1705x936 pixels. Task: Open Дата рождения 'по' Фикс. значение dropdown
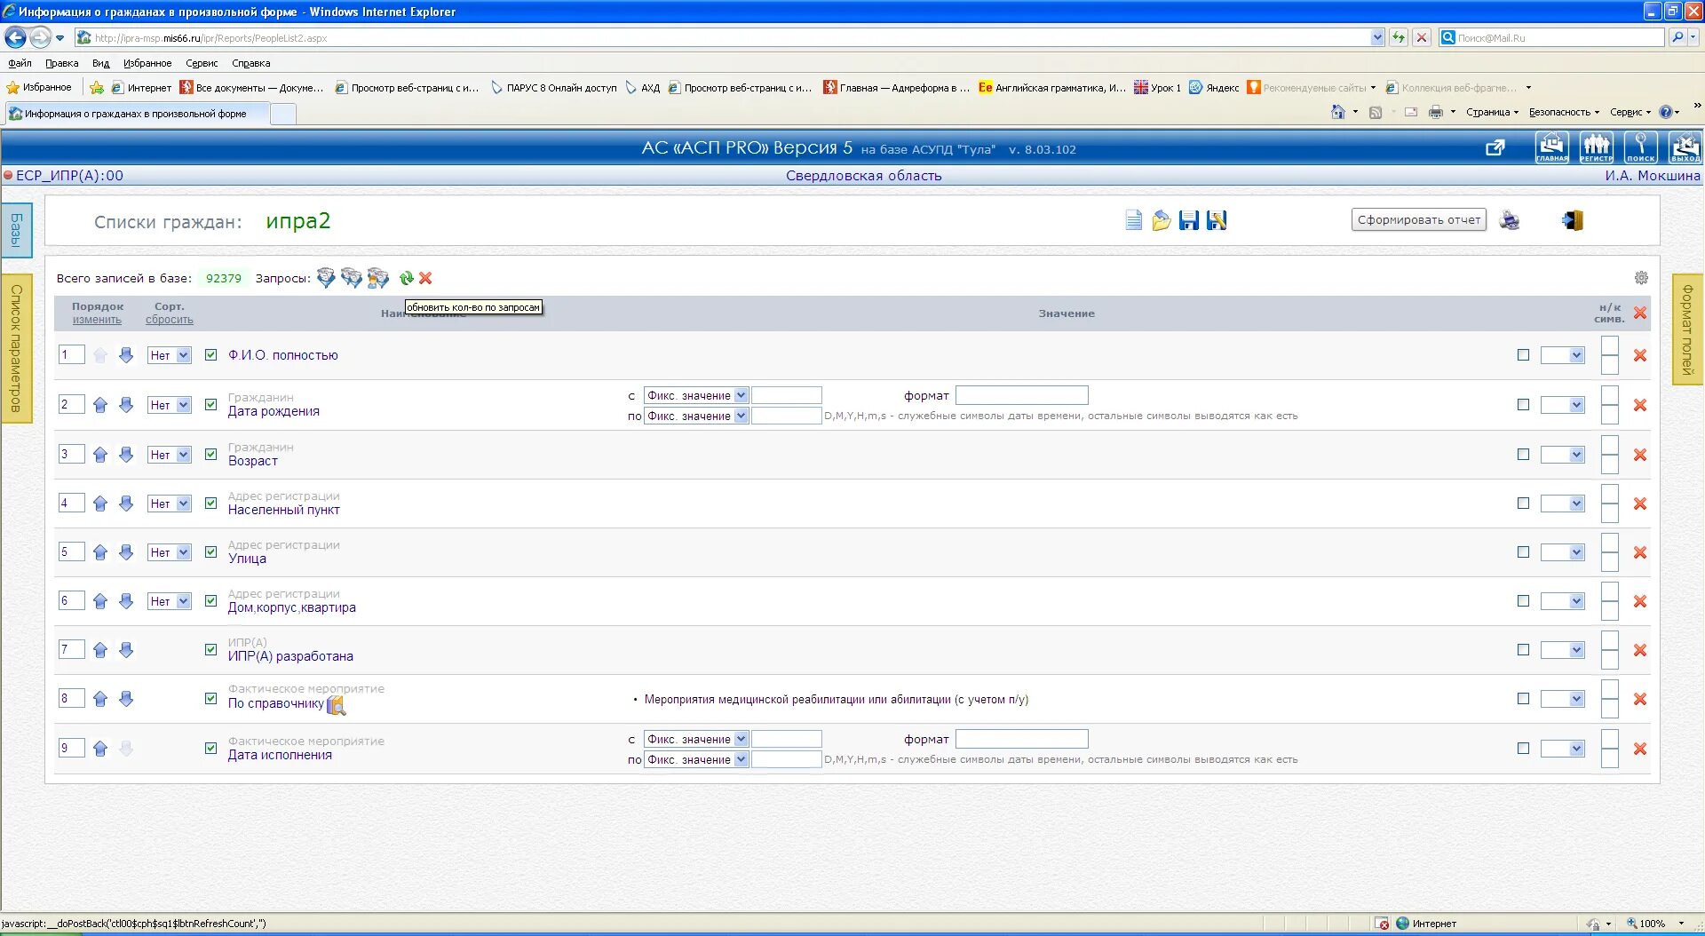[x=696, y=416]
